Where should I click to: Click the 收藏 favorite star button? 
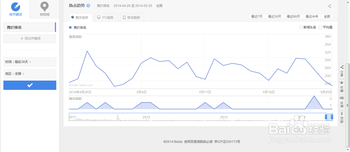point(342,87)
